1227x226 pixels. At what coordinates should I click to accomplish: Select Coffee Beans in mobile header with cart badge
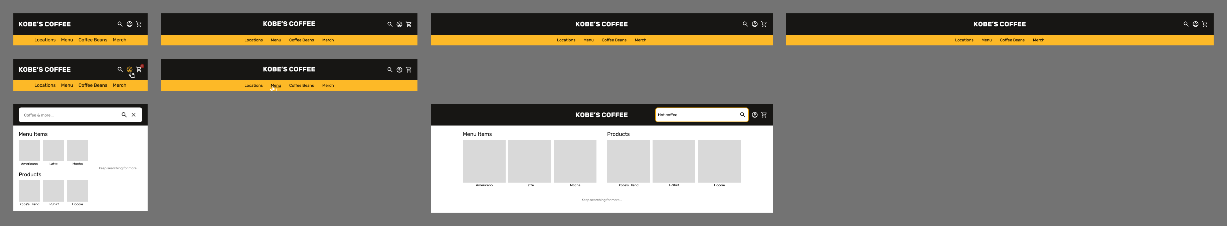[x=93, y=85]
